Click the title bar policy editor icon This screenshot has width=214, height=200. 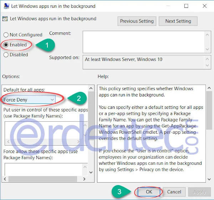tap(6, 6)
